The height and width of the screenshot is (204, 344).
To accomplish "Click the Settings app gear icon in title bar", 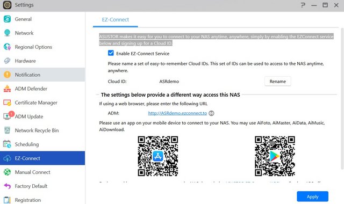I will tap(7, 5).
